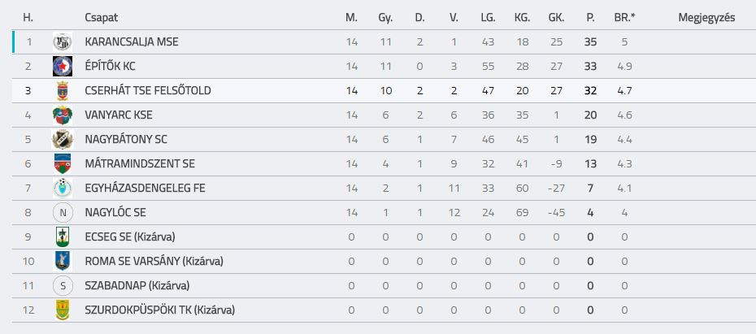The width and height of the screenshot is (756, 334).
Task: Click the Vanyarc KSE team crest
Action: (x=63, y=115)
